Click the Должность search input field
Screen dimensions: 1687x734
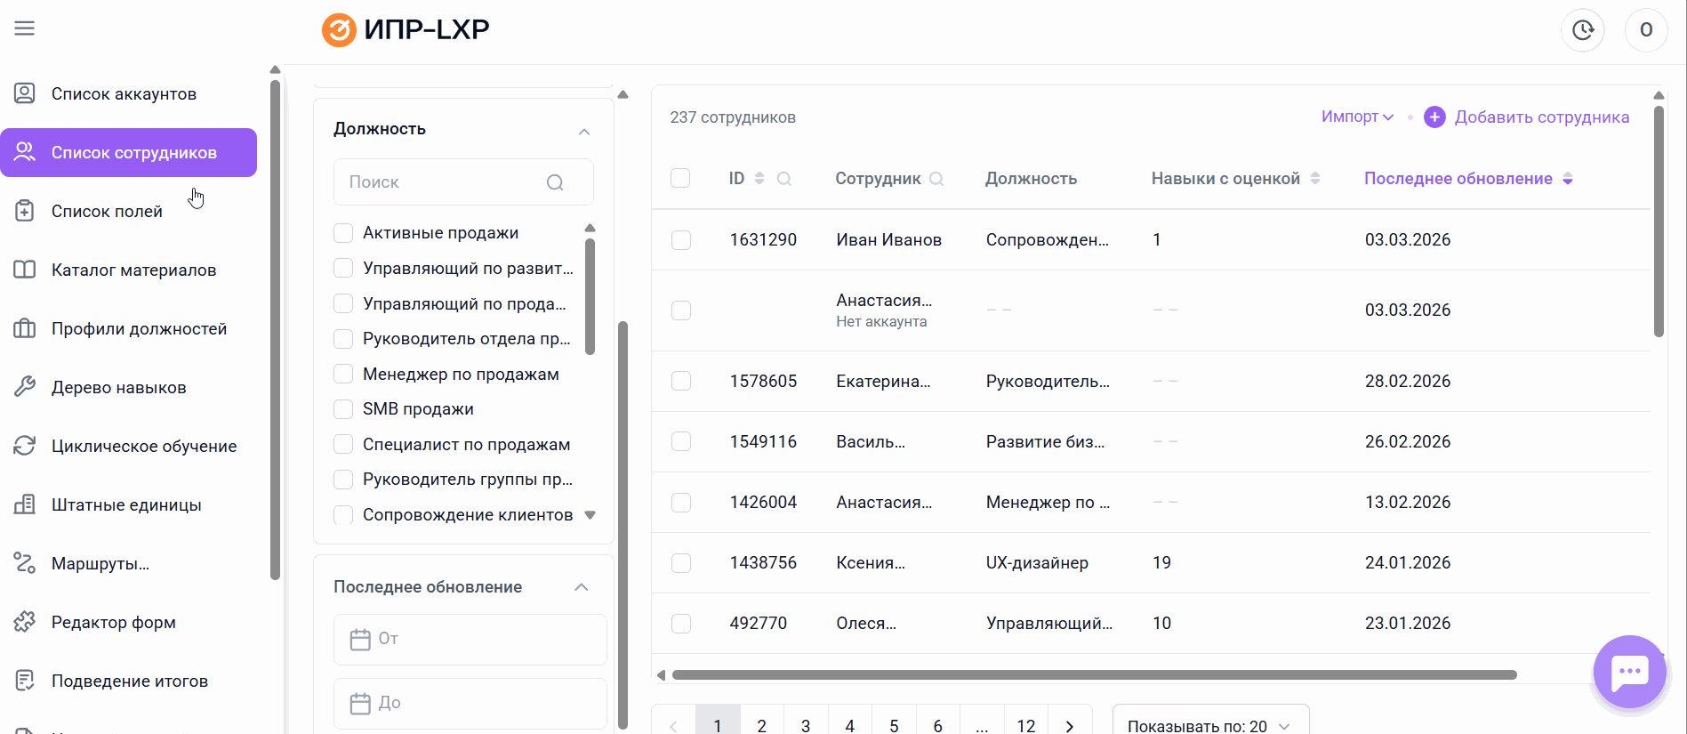pyautogui.click(x=445, y=182)
